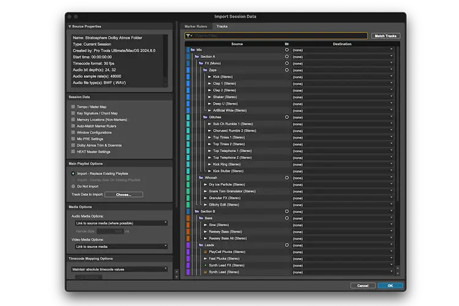
Task: Open destination dropdown for Granular FX (Stereo)
Action: (343, 198)
